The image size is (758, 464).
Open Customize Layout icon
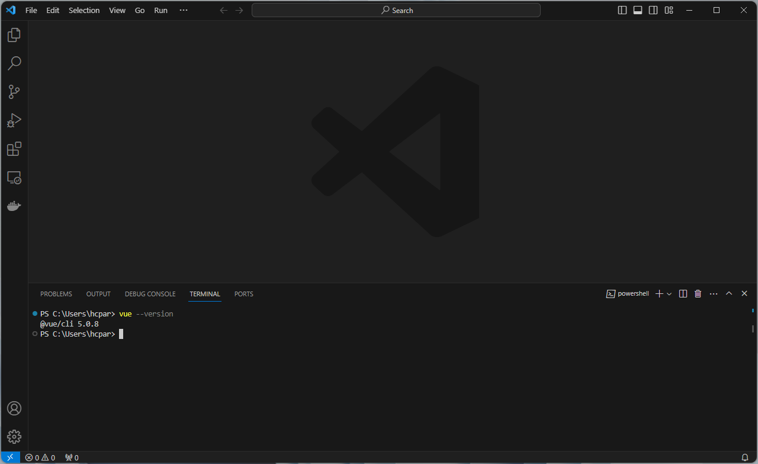(x=669, y=10)
